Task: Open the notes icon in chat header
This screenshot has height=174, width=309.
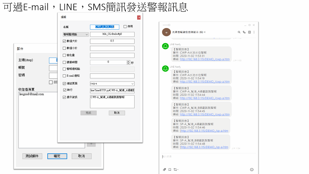Action: (249, 32)
